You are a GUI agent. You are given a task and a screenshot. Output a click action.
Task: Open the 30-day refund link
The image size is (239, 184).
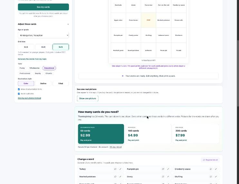116,147
